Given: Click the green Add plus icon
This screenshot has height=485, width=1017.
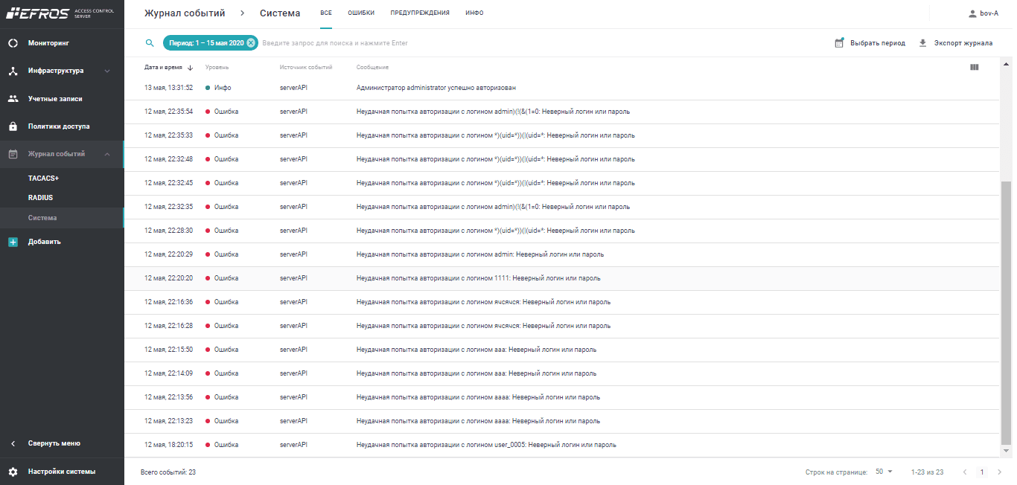Looking at the screenshot, I should pos(13,242).
